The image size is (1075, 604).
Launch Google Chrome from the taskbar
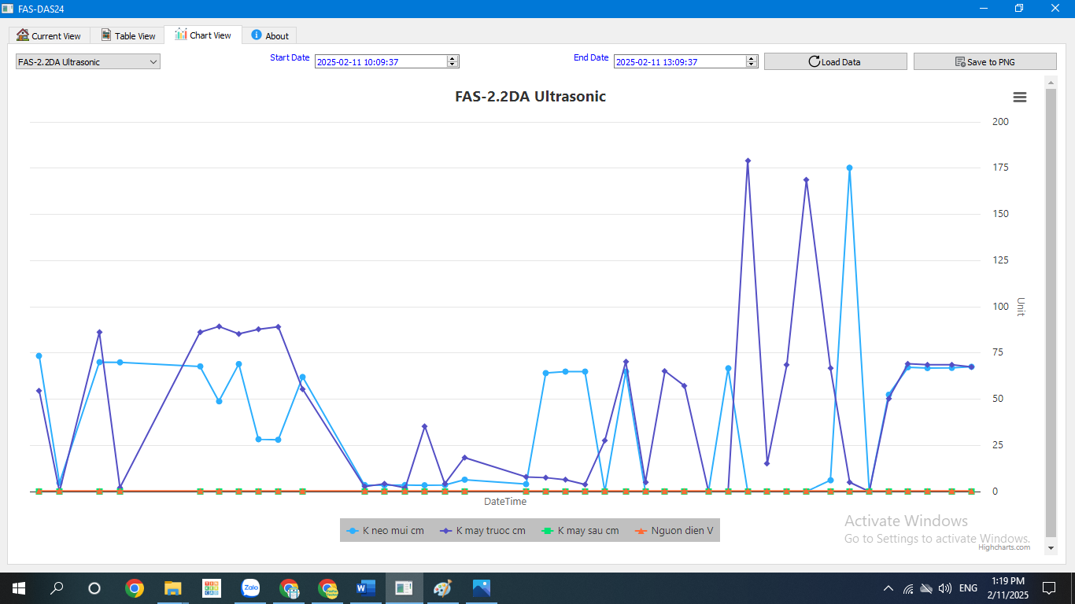coord(135,588)
